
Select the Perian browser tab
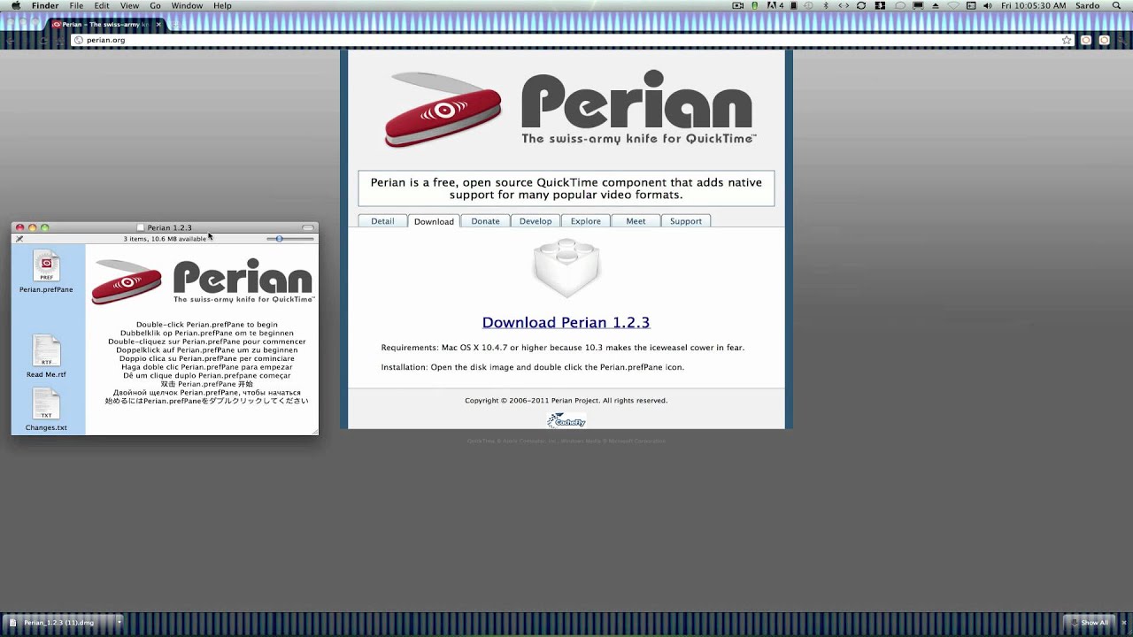(x=104, y=25)
